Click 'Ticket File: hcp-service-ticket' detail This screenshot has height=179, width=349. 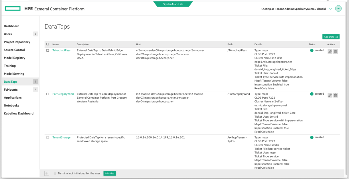(x=272, y=149)
